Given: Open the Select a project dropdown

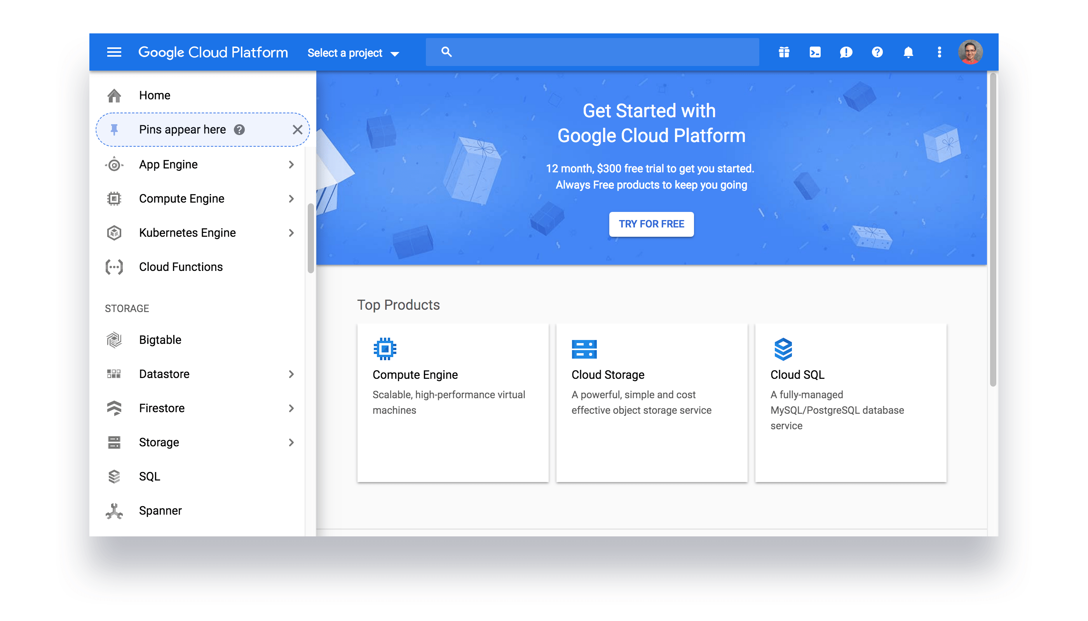Looking at the screenshot, I should (353, 53).
